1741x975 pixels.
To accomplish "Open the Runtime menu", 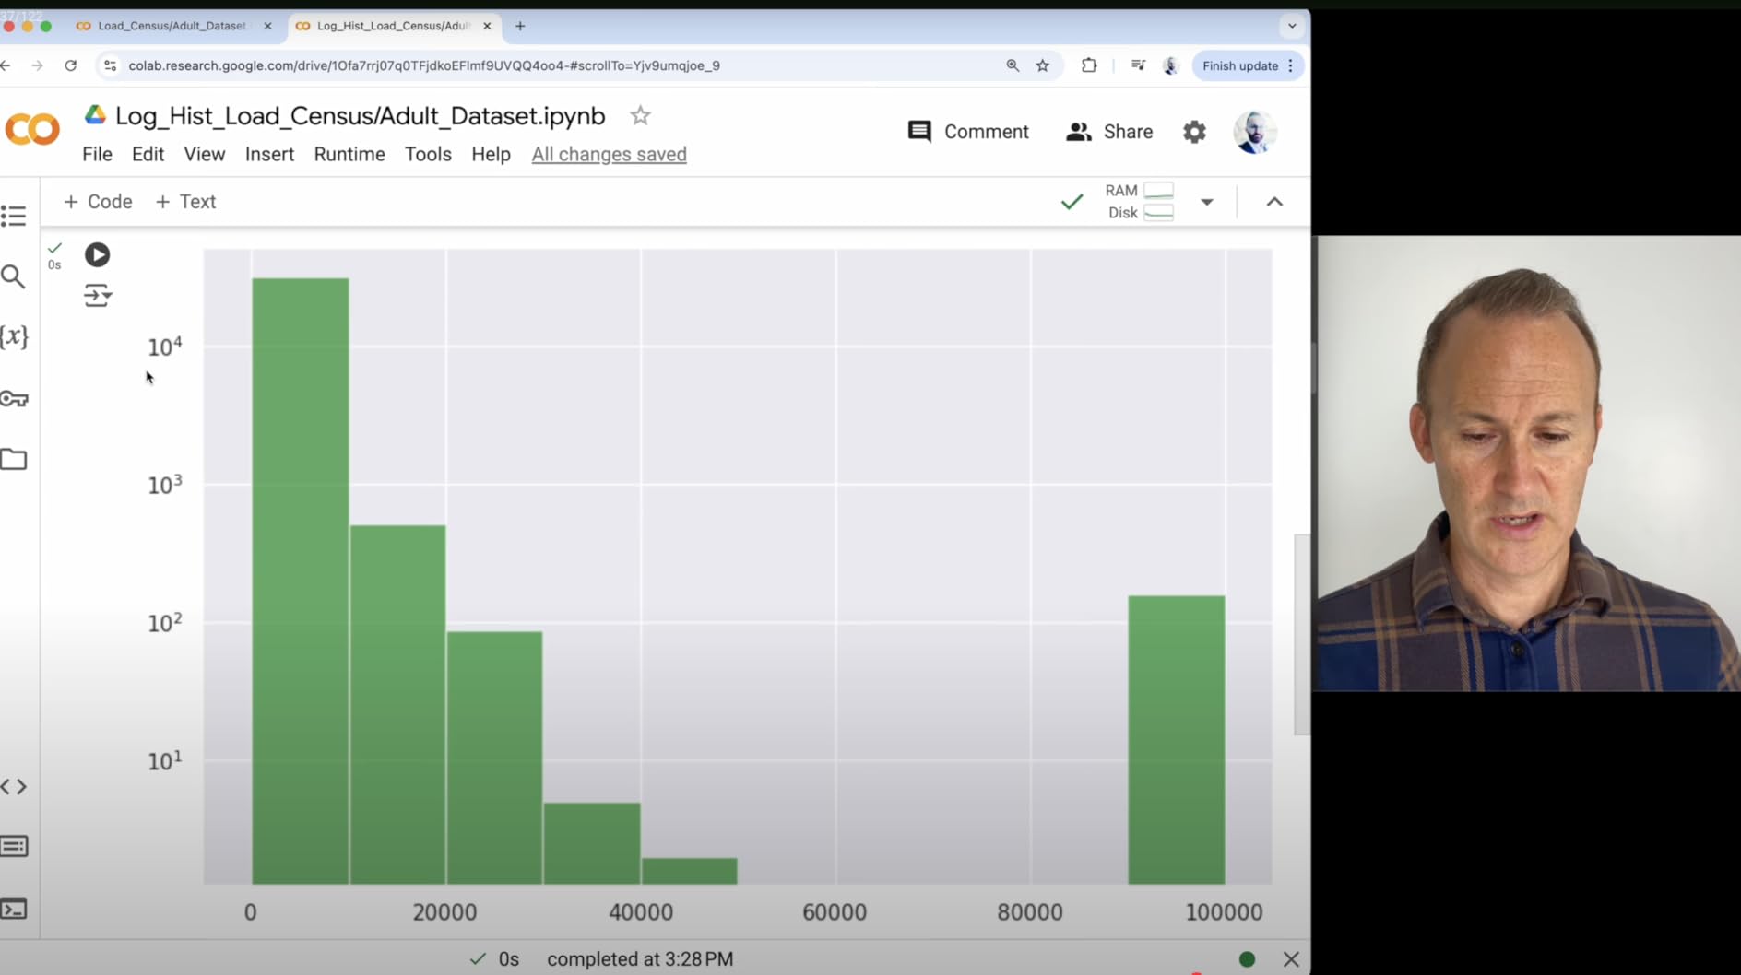I will [x=349, y=155].
